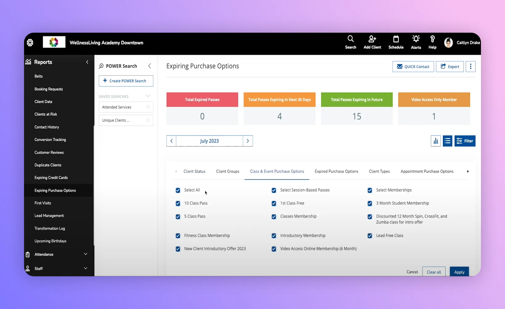This screenshot has height=309, width=505.
Task: Open the Search magnifier in top bar
Action: click(351, 39)
